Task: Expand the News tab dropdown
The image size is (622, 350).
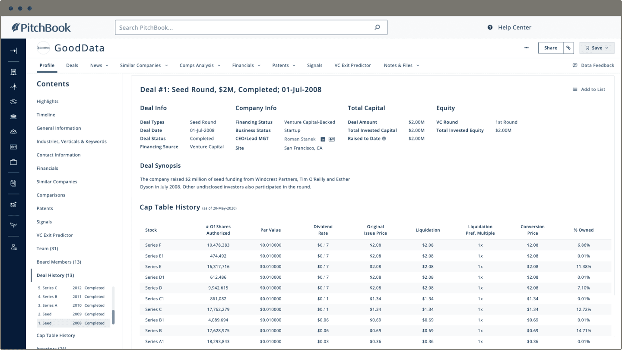Action: [99, 65]
